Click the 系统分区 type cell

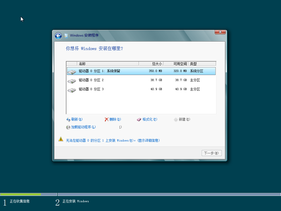196,71
